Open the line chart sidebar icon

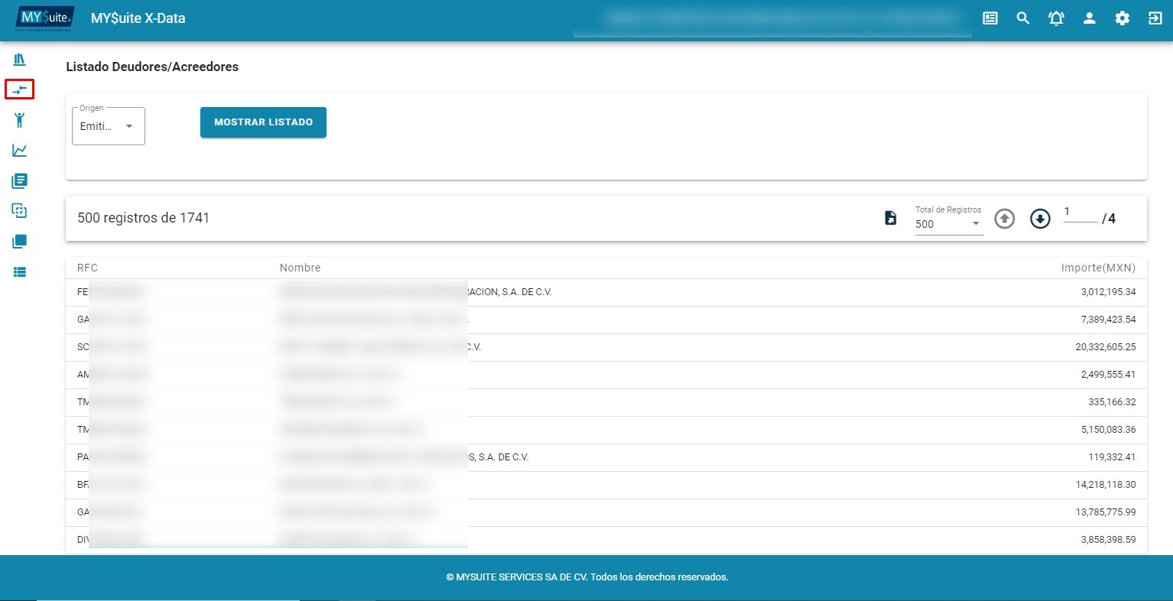click(20, 151)
